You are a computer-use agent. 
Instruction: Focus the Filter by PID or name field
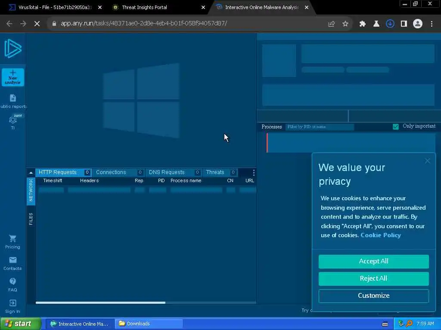click(x=320, y=127)
